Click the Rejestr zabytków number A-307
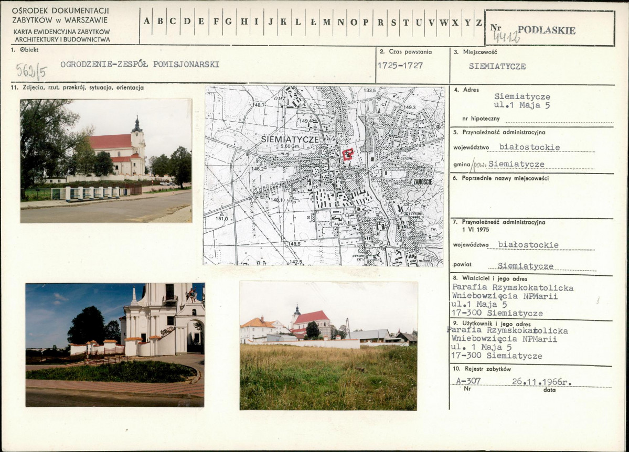Image resolution: width=629 pixels, height=452 pixels. point(468,381)
